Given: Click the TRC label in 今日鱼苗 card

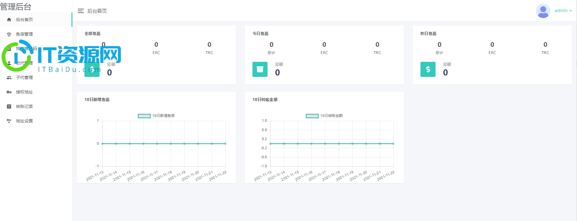Looking at the screenshot, I should (x=377, y=53).
